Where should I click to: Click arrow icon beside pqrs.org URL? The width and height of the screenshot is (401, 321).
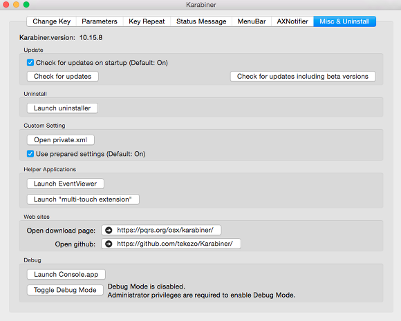click(109, 230)
